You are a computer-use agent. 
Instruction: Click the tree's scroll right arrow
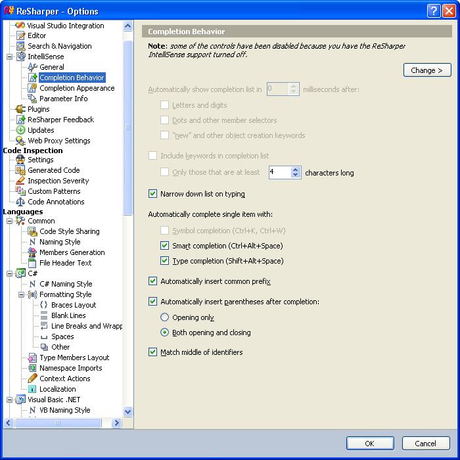click(117, 423)
